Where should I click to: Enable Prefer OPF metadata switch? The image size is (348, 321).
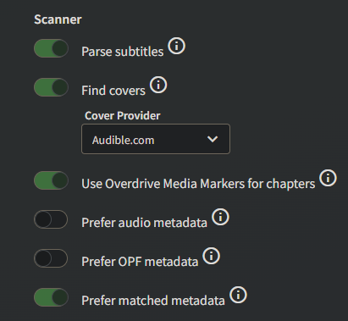pos(51,258)
